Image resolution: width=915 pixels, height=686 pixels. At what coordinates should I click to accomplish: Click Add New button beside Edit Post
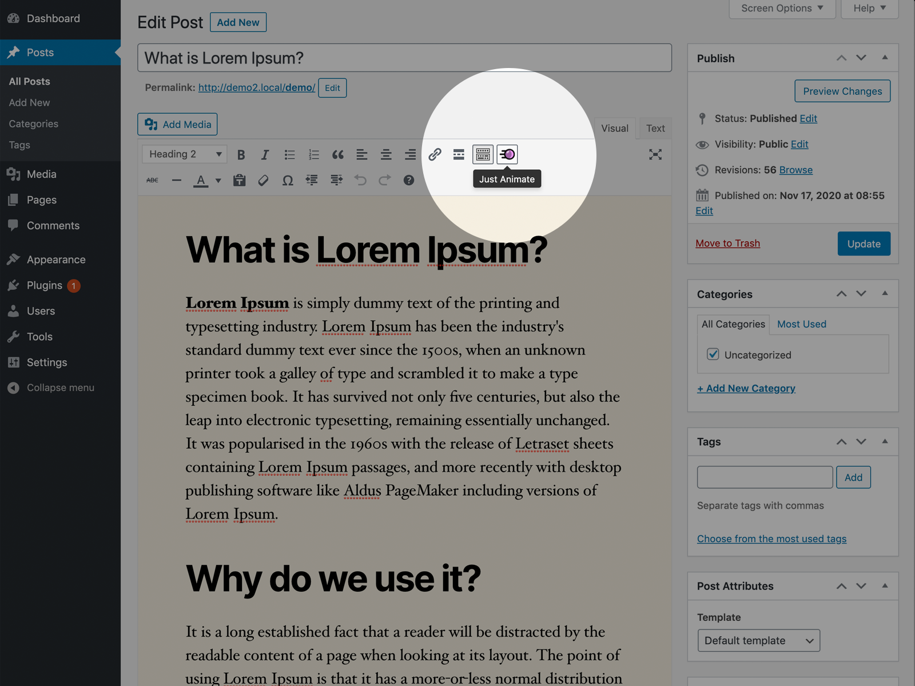(x=238, y=22)
